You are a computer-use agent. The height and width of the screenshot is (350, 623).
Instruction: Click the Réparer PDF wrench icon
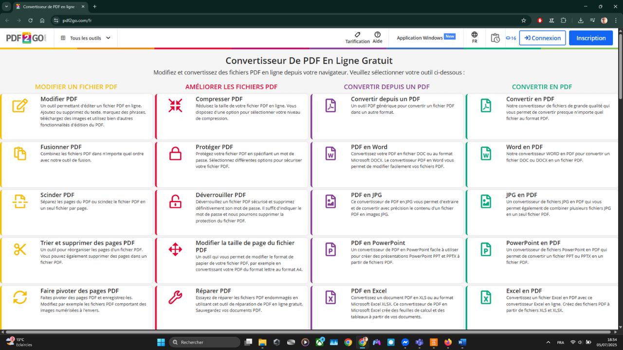tap(175, 297)
